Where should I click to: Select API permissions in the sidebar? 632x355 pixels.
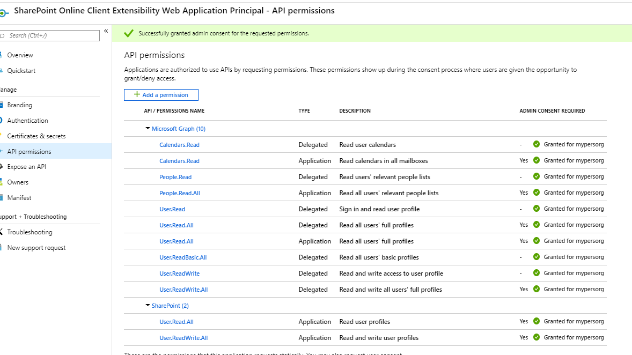tap(28, 151)
